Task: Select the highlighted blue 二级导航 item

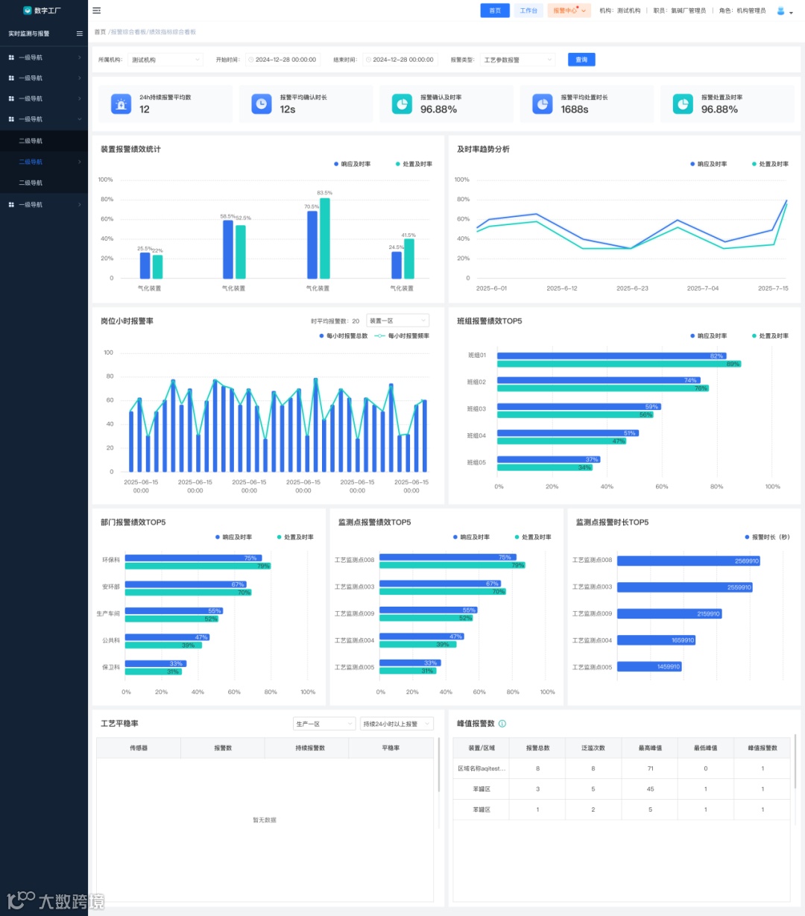Action: (44, 162)
